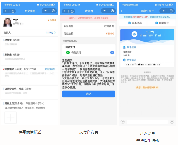Open three-dot menu on 收银台 screen
This screenshot has height=145, width=178.
[x=104, y=11]
